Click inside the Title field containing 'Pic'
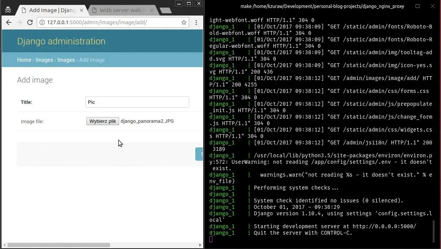This screenshot has height=249, width=441. pyautogui.click(x=137, y=102)
